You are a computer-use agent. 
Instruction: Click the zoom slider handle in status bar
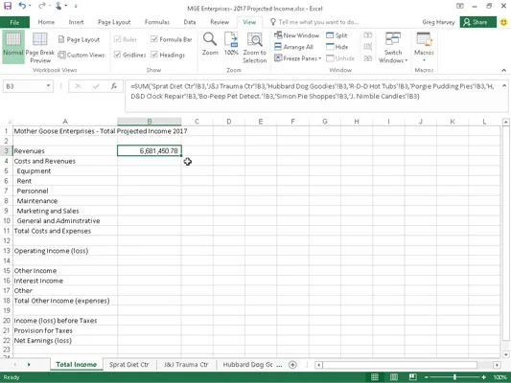pyautogui.click(x=454, y=377)
